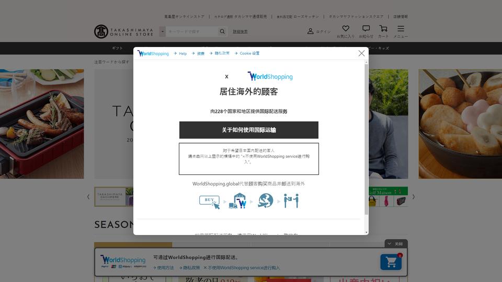This screenshot has width=502, height=282.
Task: Open the 资费 fees link in the popup
Action: tap(200, 54)
